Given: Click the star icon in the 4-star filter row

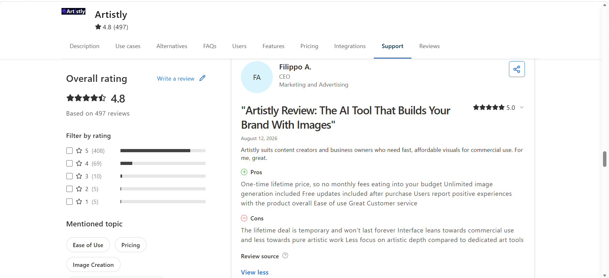Looking at the screenshot, I should [x=79, y=163].
